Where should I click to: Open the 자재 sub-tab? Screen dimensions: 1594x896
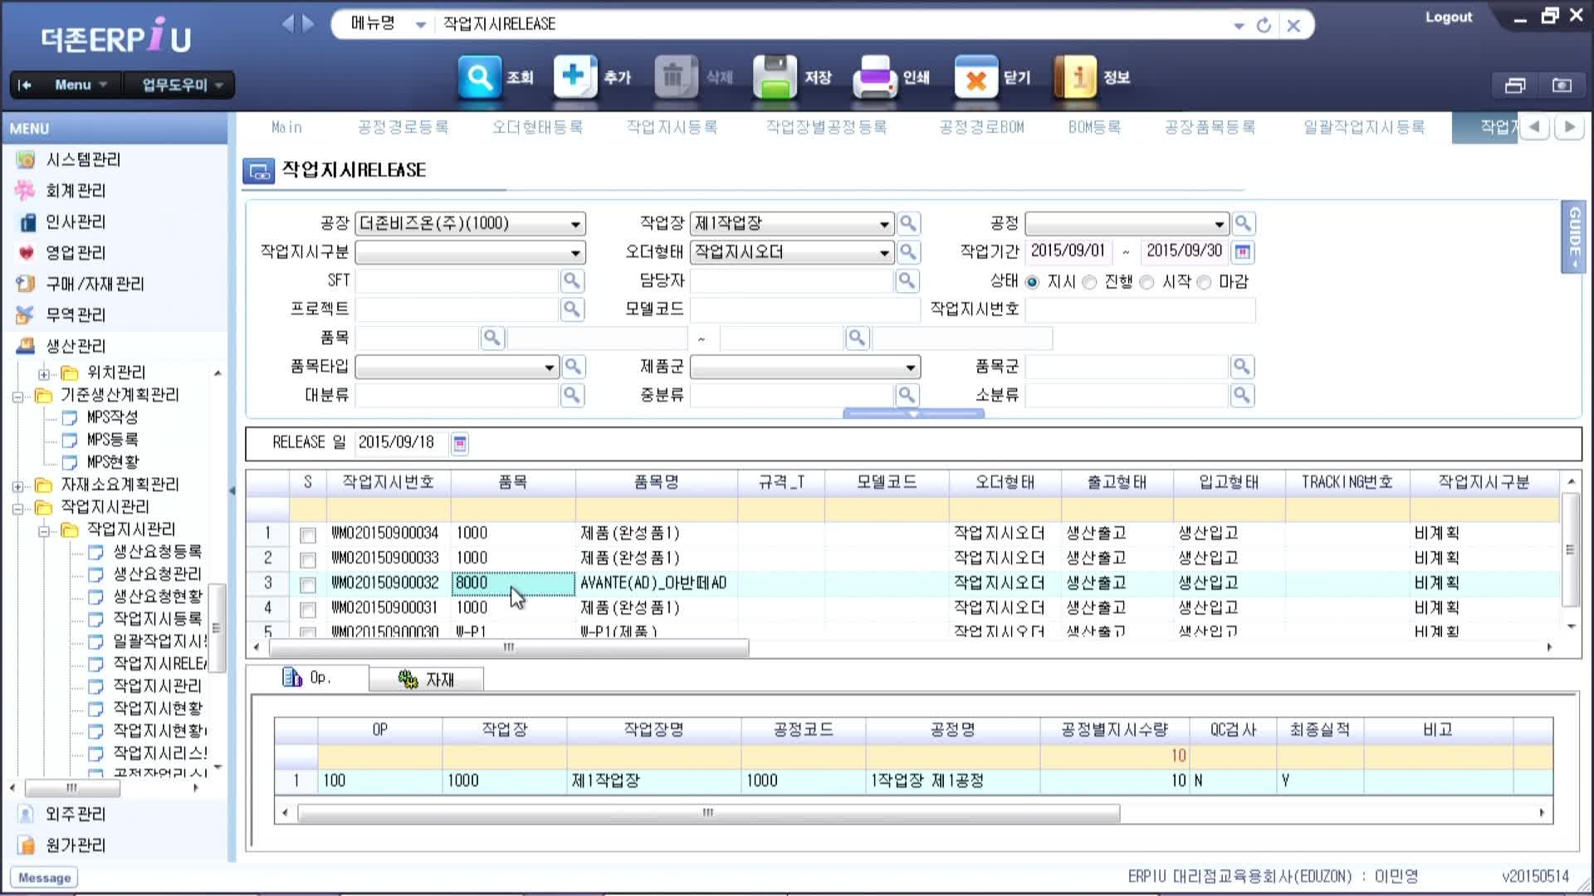point(427,679)
